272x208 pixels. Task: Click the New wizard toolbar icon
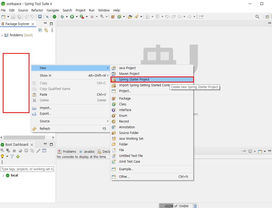pyautogui.click(x=3, y=17)
